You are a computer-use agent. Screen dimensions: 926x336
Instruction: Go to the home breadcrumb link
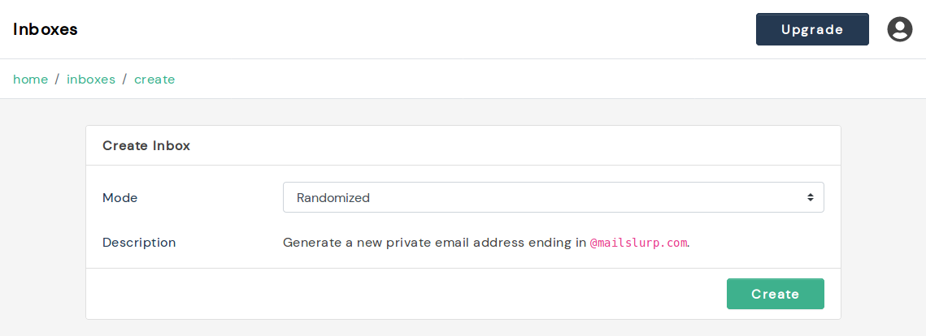coord(30,80)
